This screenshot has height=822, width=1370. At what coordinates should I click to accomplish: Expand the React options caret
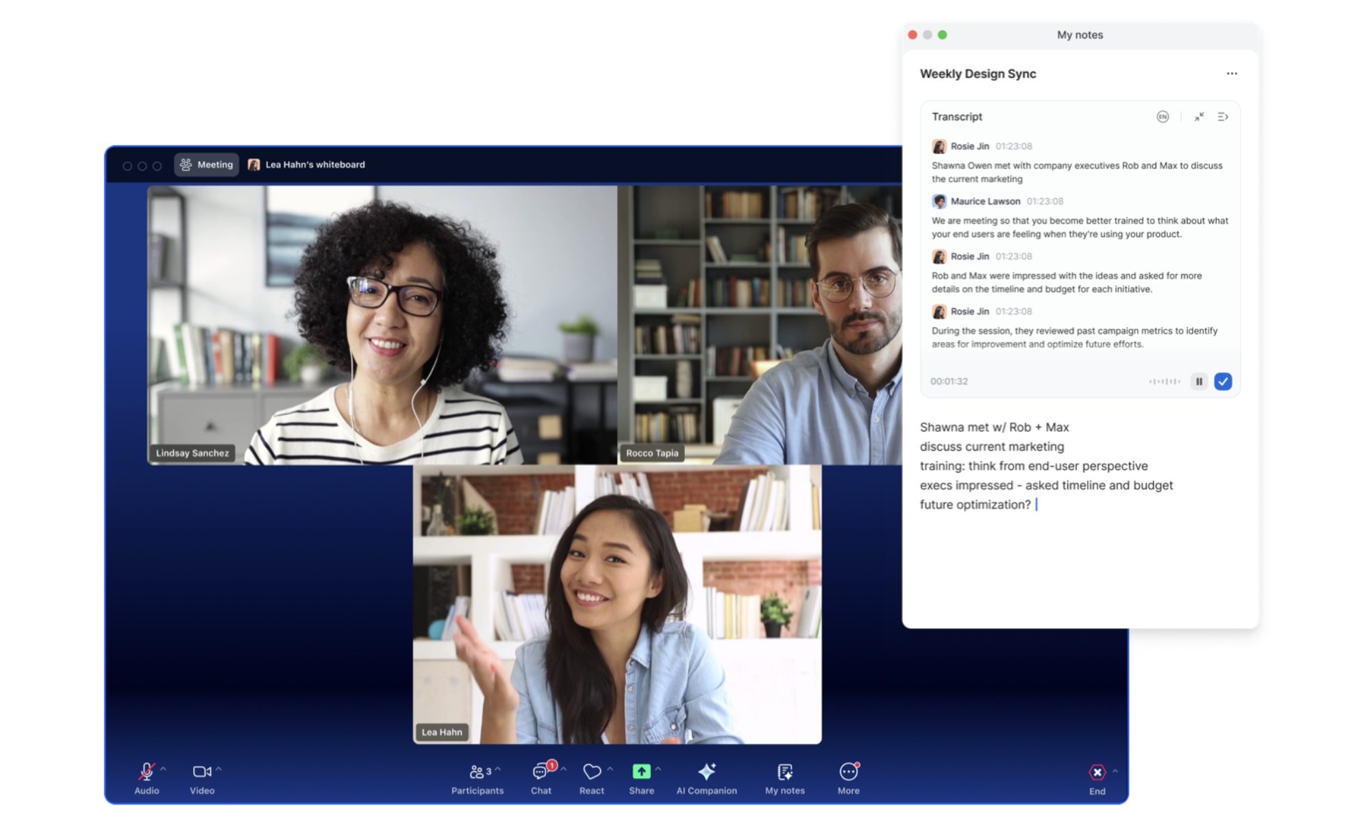click(610, 769)
